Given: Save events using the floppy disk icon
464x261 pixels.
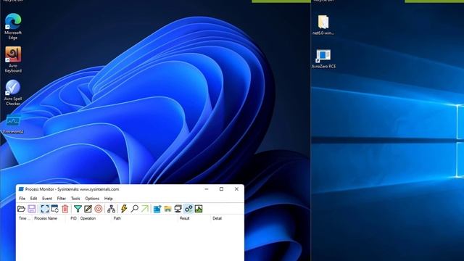Looking at the screenshot, I should pyautogui.click(x=32, y=209).
